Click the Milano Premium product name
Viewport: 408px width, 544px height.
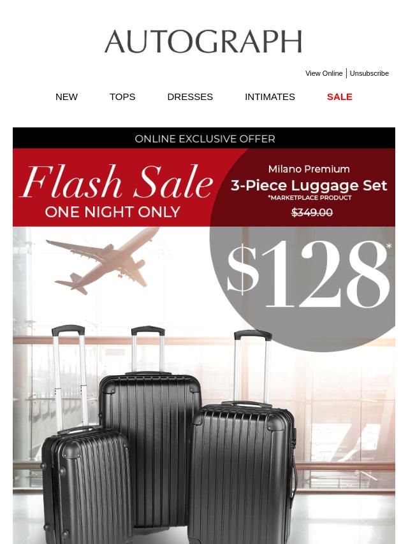(x=309, y=169)
